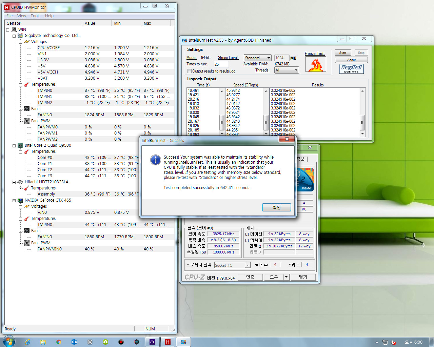Click the Voltages icon under NVIDIA GeForce
The width and height of the screenshot is (434, 347).
pos(27,206)
